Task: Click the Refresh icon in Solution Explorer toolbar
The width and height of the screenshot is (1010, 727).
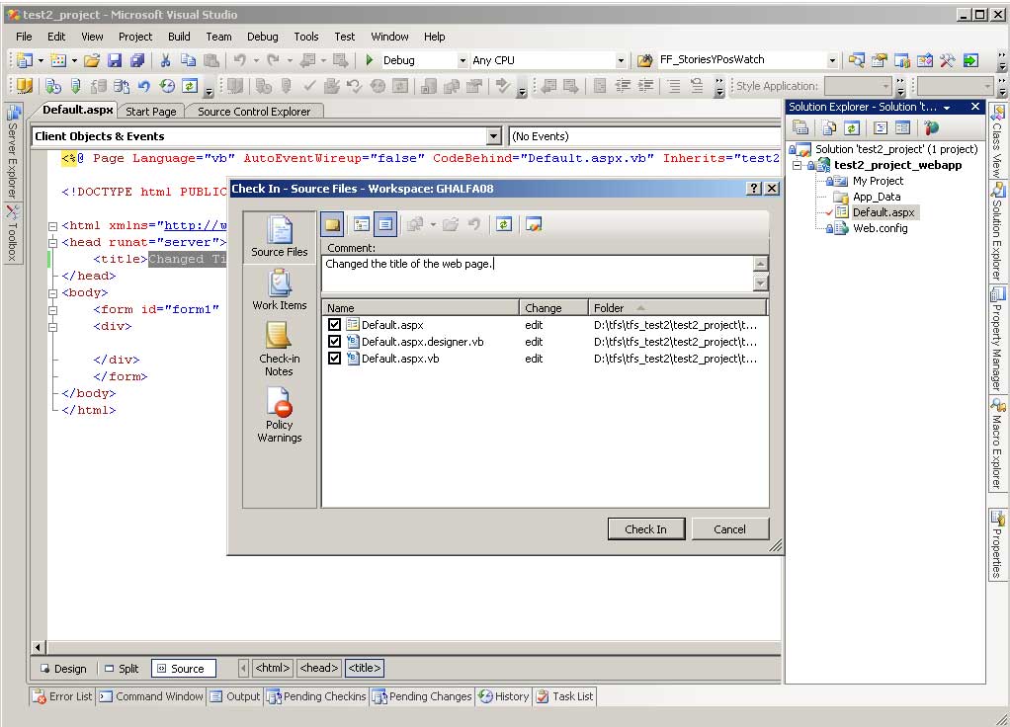Action: tap(852, 128)
